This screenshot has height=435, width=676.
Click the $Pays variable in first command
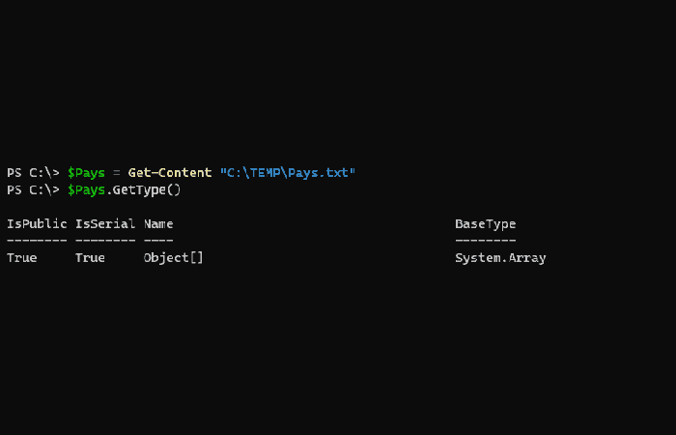coord(86,173)
